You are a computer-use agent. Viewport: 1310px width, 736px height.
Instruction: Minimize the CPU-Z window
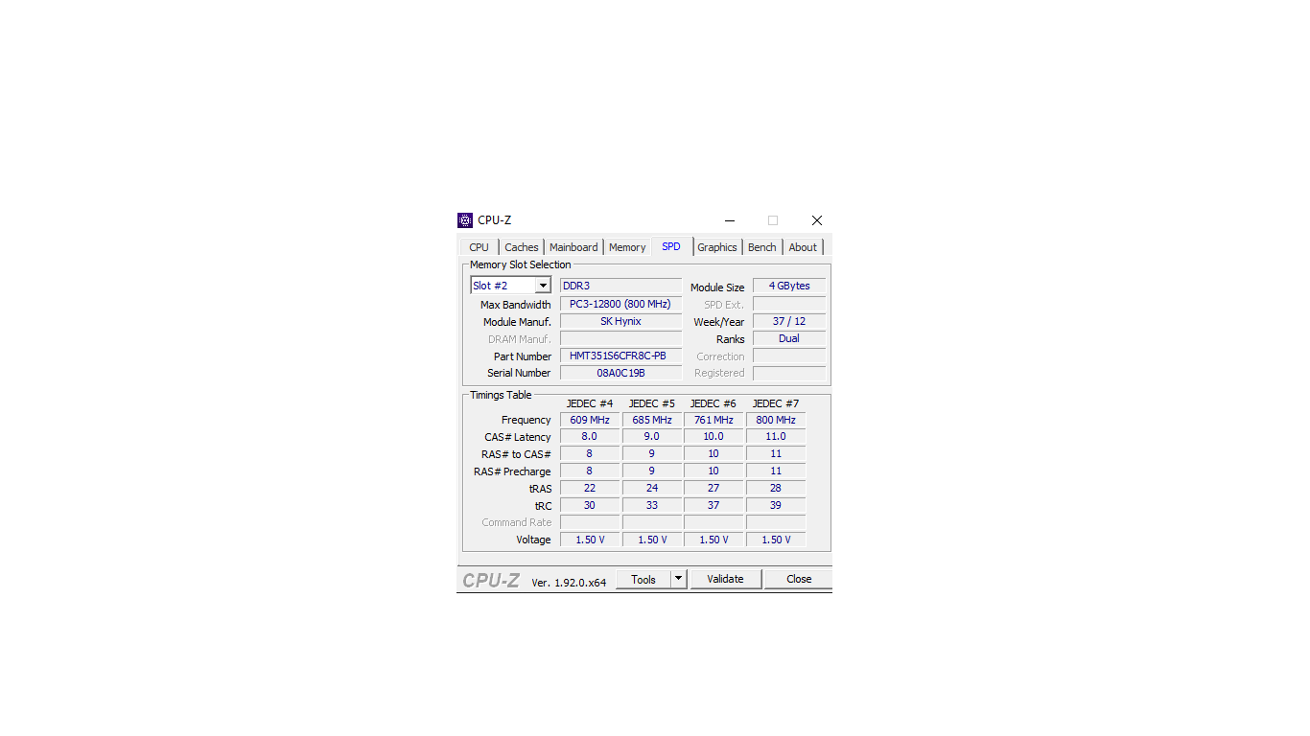point(730,220)
